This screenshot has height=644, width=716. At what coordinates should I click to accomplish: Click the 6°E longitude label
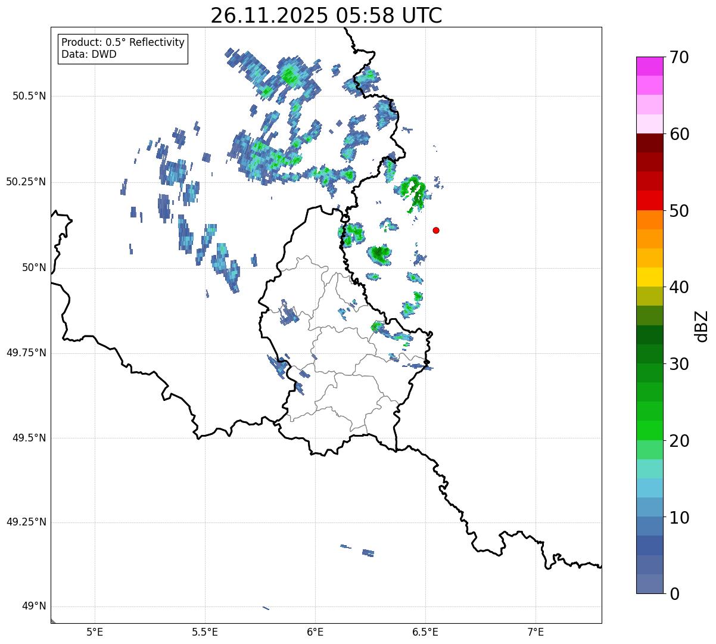(x=315, y=631)
